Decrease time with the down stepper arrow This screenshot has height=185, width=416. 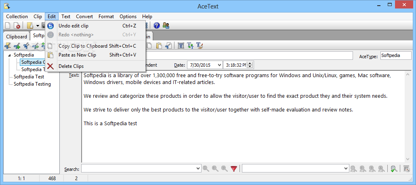(x=251, y=66)
